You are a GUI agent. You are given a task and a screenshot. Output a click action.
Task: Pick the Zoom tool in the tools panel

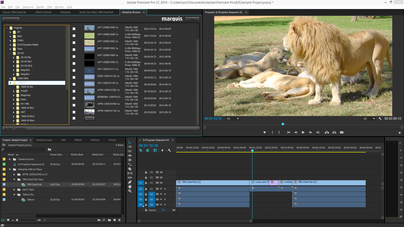coord(130,191)
